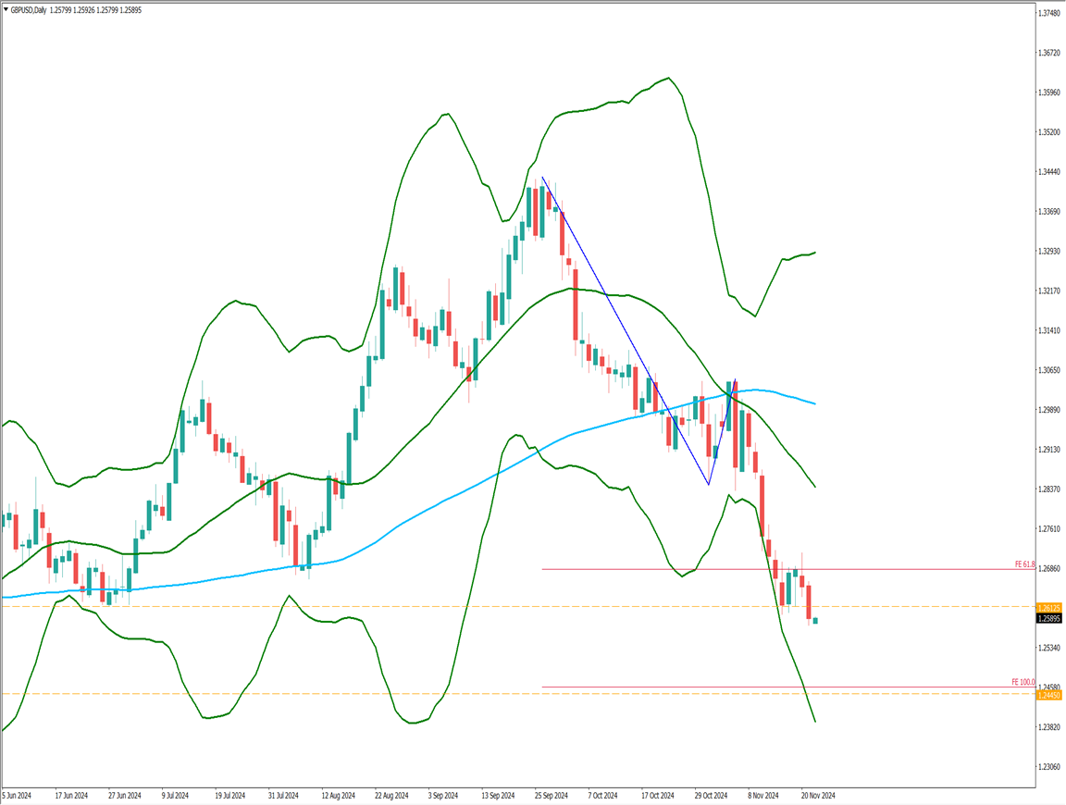Click the orange 1.26125 price level tag

(1049, 608)
